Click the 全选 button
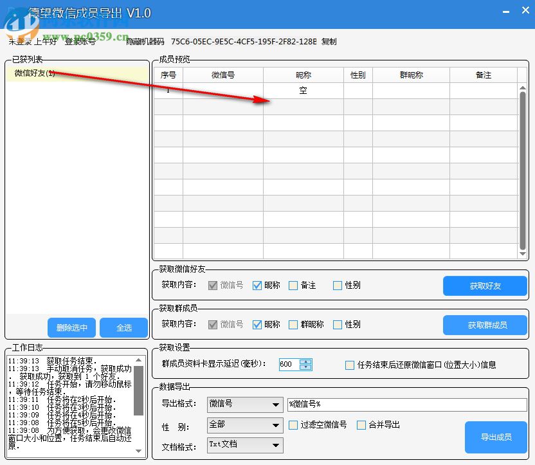Screen dimensions: 535x465 (x=124, y=327)
